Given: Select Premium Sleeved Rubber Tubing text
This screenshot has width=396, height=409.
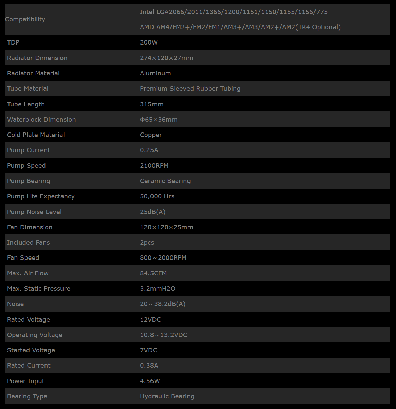Looking at the screenshot, I should click(x=190, y=89).
